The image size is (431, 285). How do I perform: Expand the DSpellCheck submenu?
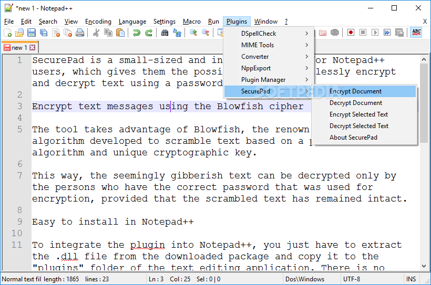[x=269, y=34]
